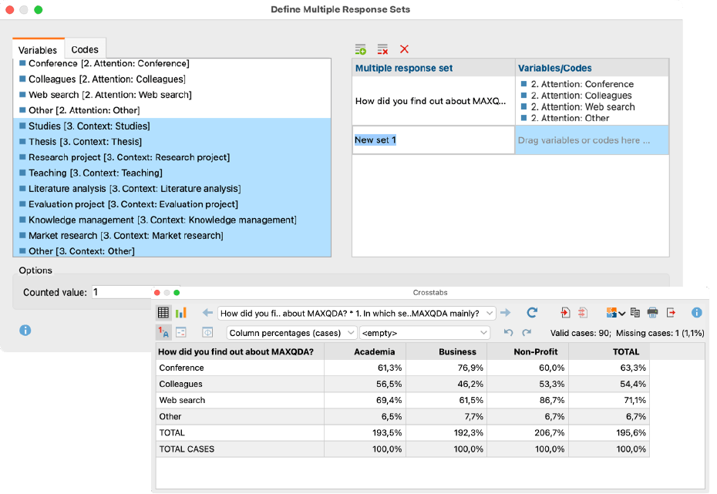Select variable Studies [3. Context: Studies]
Image resolution: width=717 pixels, height=494 pixels.
click(x=172, y=126)
